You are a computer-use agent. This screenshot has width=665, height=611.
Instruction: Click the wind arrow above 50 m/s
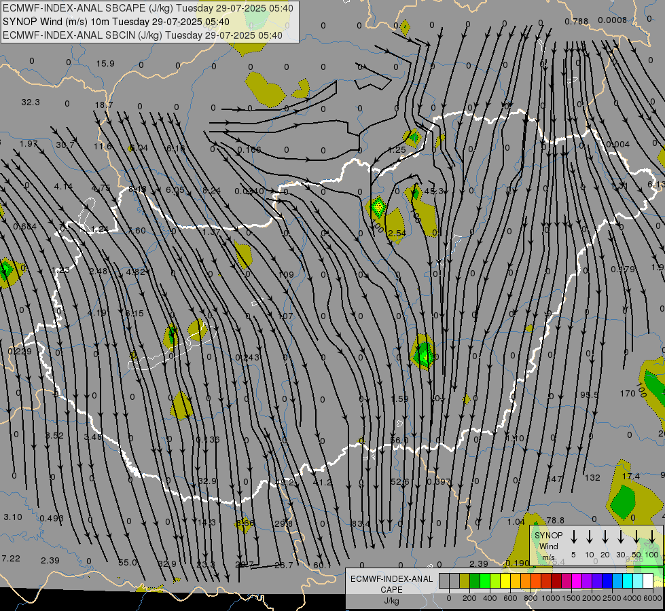[636, 537]
